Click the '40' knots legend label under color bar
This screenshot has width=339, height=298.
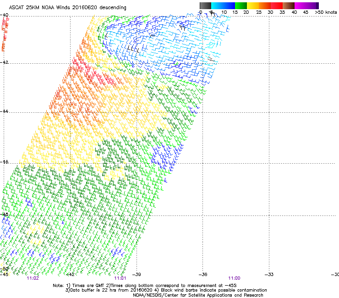(x=294, y=12)
